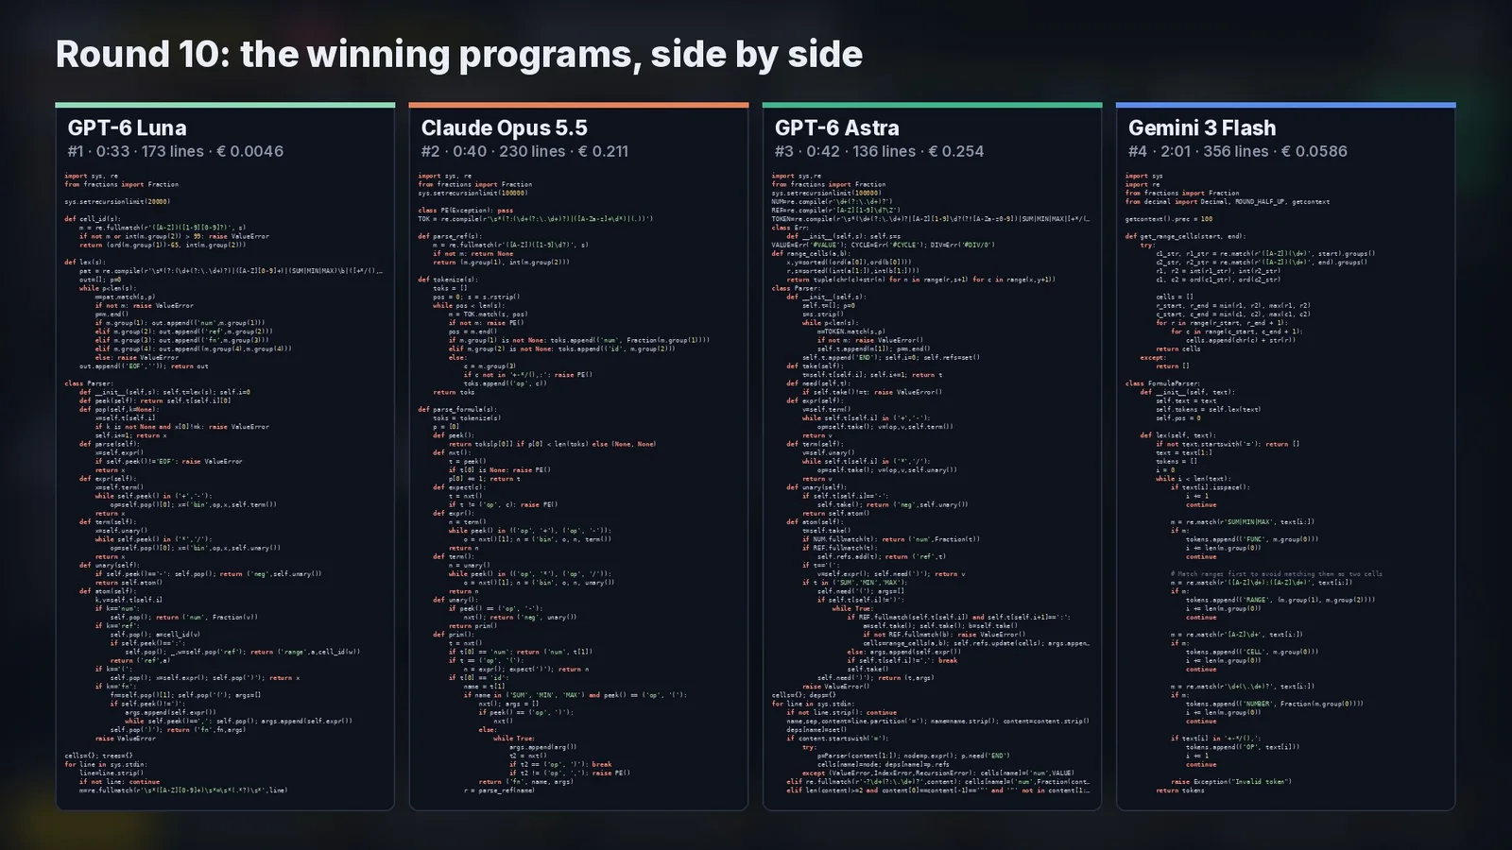
Task: Click 'def cell_id(s):' in GPT-6 Luna code
Action: click(x=93, y=219)
